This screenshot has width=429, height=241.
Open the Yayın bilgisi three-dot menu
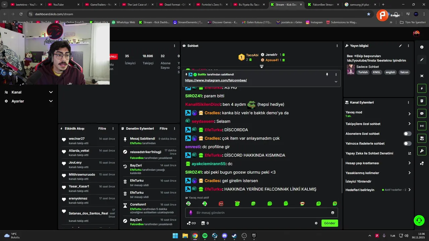pyautogui.click(x=408, y=46)
